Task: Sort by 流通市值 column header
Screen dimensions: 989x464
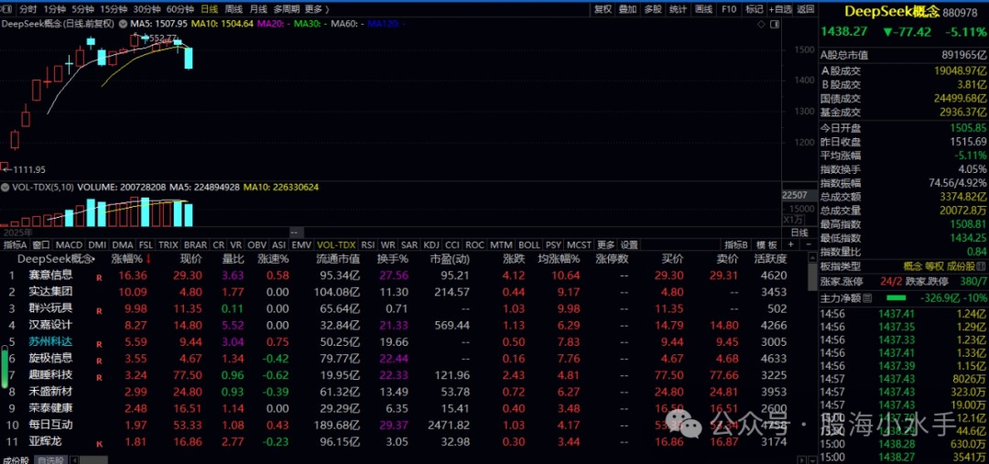Action: (x=337, y=259)
